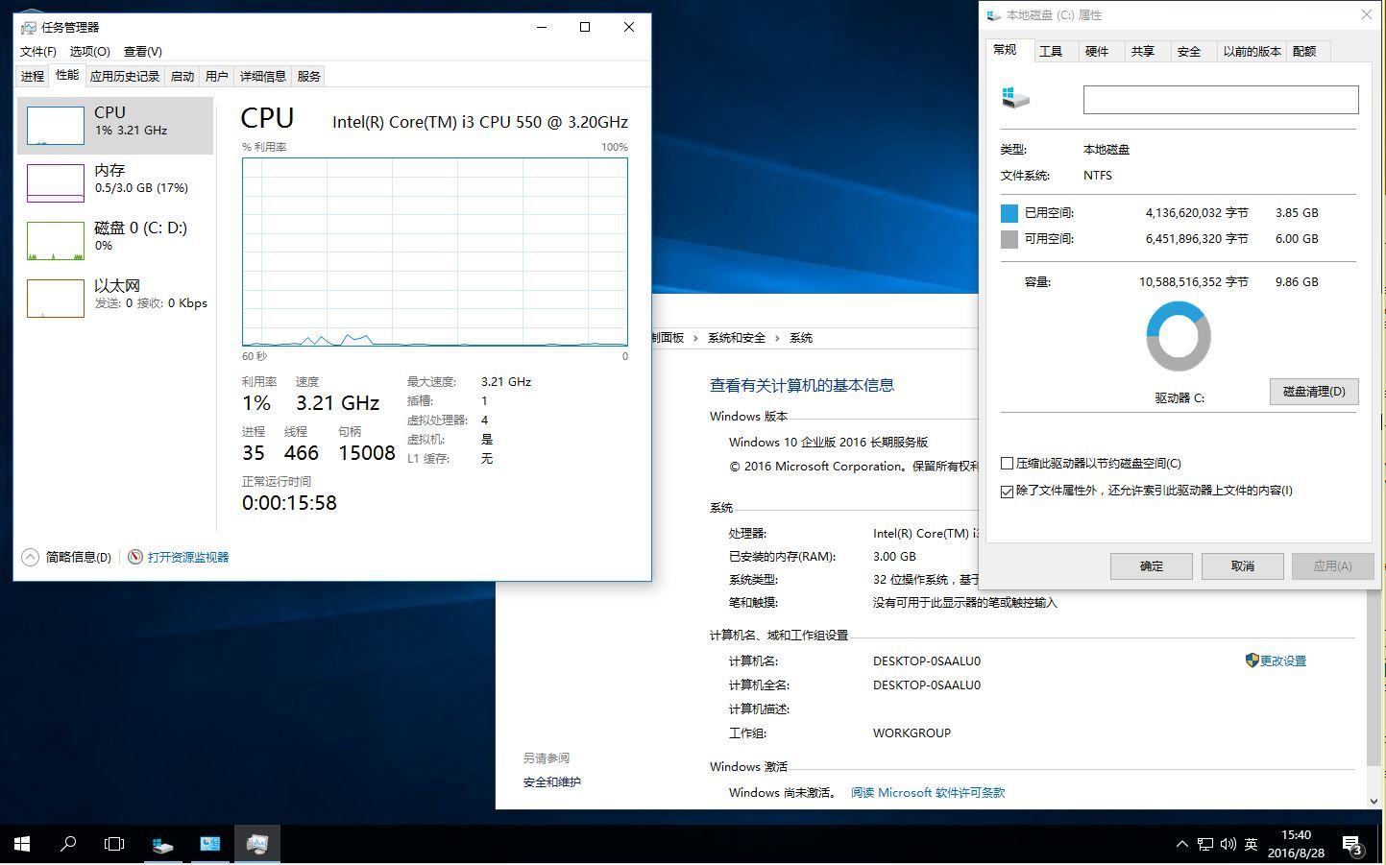1386x865 pixels.
Task: Switch to the 性能 tab
Action: coord(67,75)
